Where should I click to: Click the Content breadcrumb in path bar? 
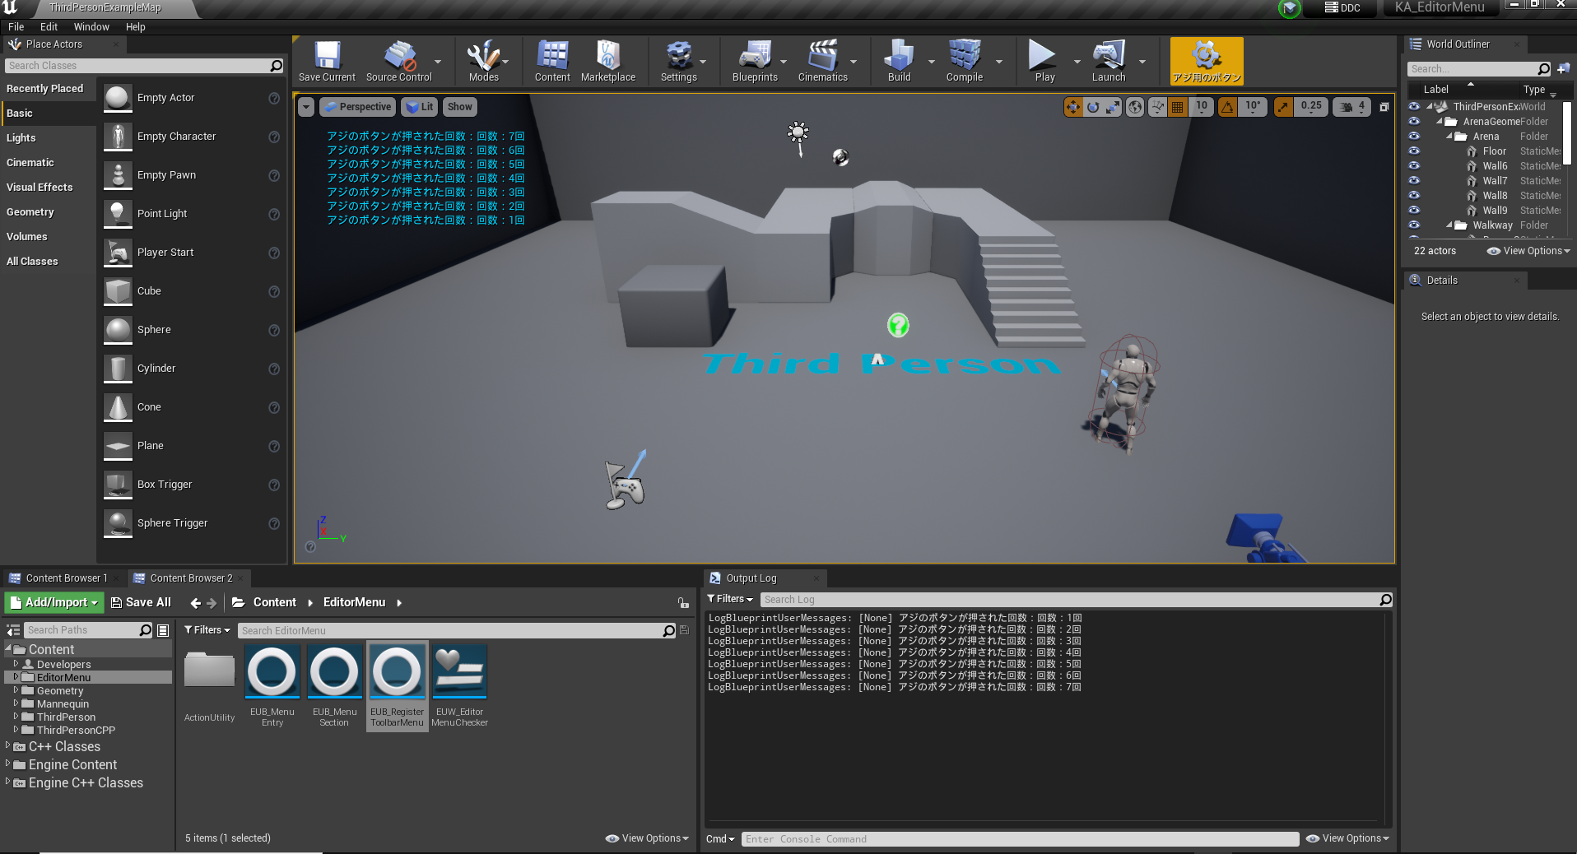click(x=274, y=603)
